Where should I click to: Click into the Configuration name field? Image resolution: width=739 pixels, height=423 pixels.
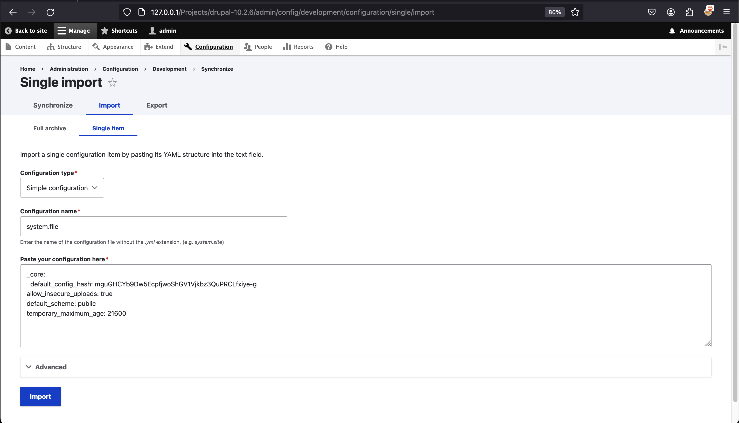tap(154, 226)
